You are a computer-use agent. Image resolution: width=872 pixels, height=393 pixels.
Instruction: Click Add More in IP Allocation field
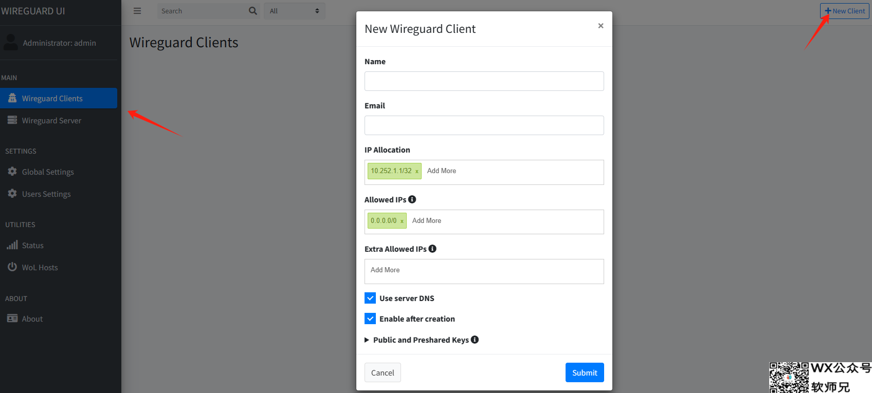[x=442, y=171]
